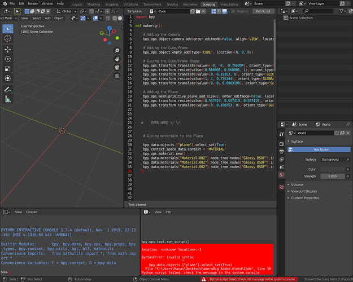353x282 pixels.
Task: Activate the Move tool
Action: pos(8,50)
